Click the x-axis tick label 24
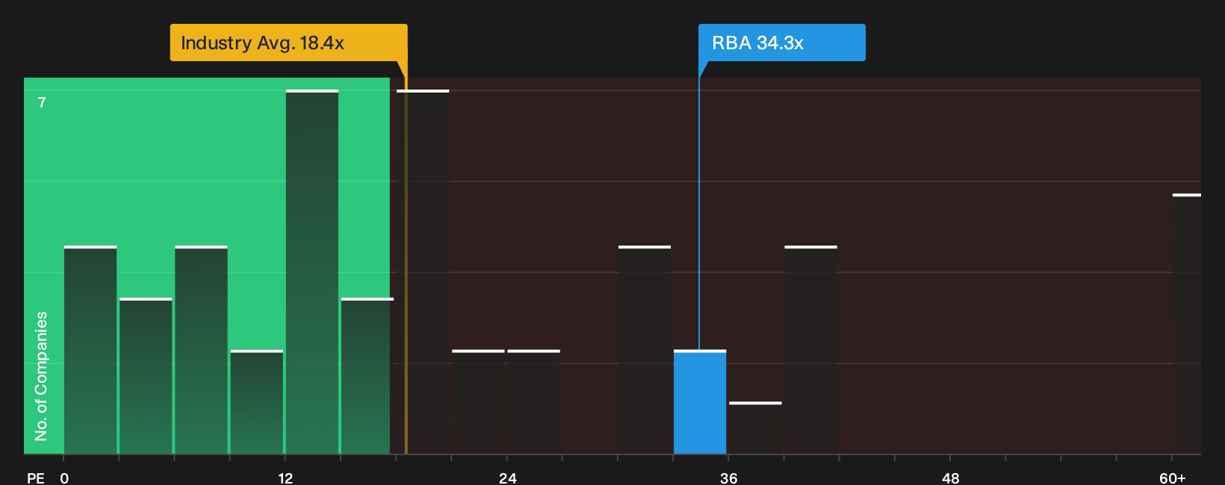Viewport: 1225px width, 485px height. pos(508,478)
